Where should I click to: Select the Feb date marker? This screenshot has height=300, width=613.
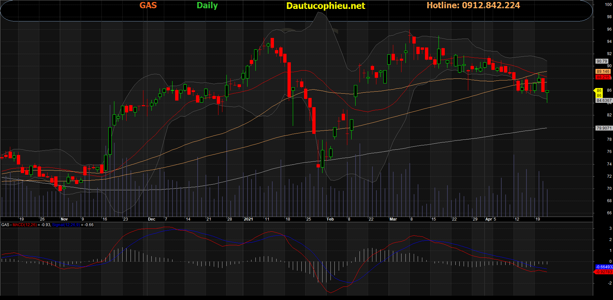[330, 219]
